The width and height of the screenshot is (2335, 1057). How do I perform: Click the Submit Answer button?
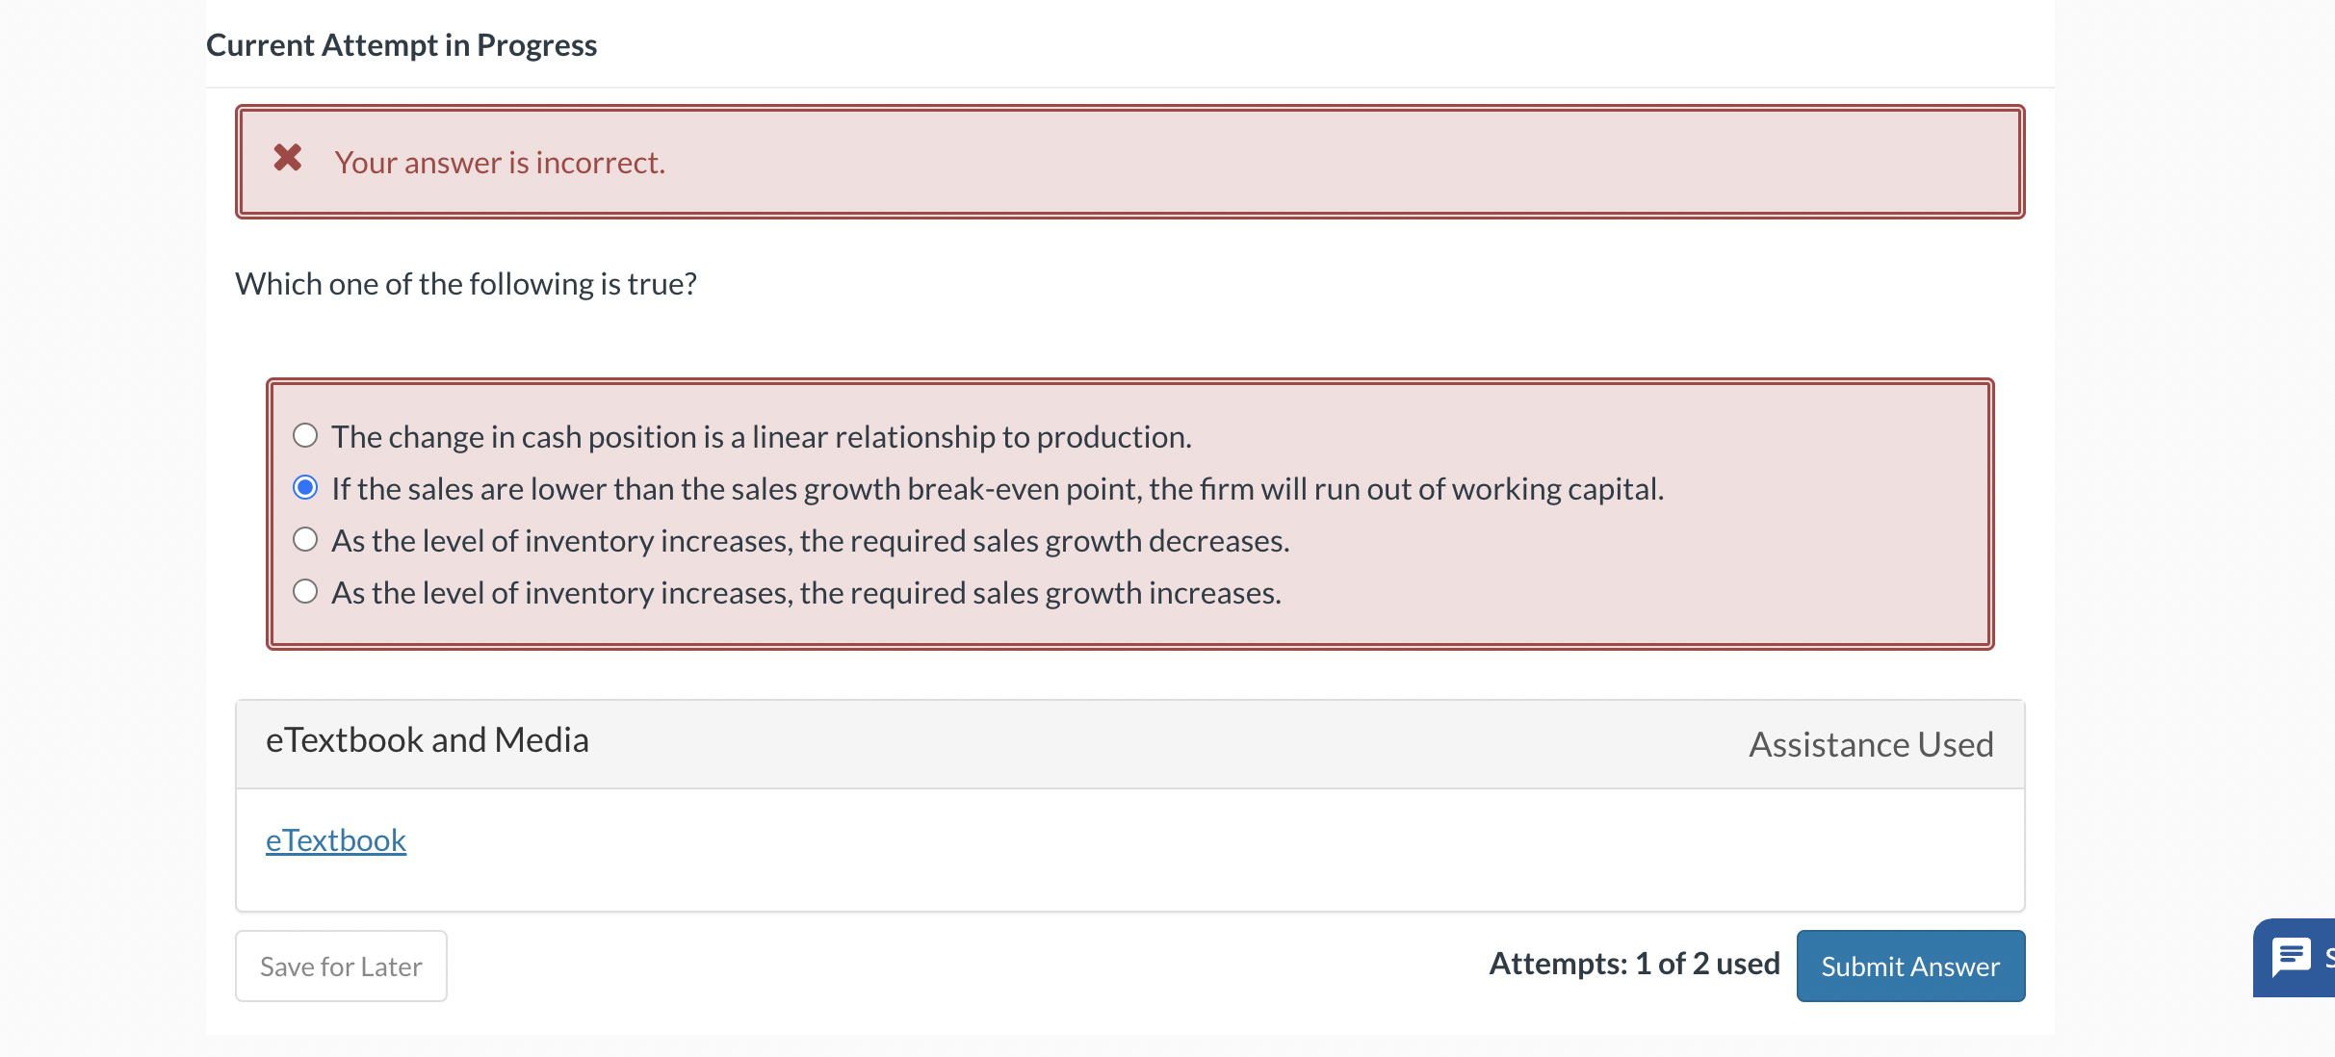1910,966
